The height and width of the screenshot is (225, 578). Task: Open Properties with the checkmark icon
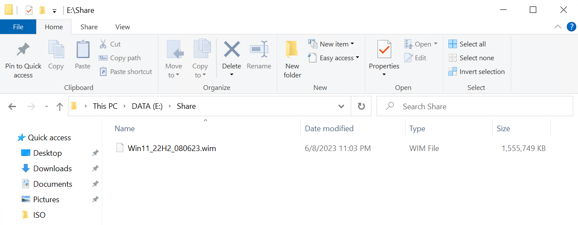pos(384,50)
